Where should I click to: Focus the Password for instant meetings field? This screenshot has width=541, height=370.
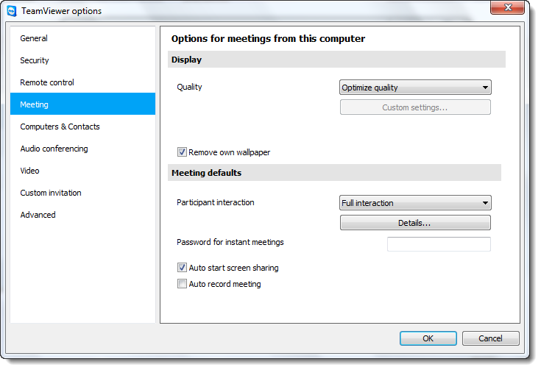(439, 243)
